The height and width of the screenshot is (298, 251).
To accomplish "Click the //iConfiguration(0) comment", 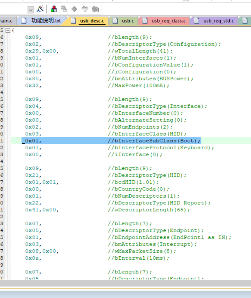I will [x=142, y=72].
